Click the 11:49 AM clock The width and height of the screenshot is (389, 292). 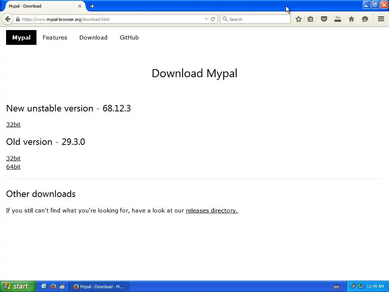[x=375, y=287]
